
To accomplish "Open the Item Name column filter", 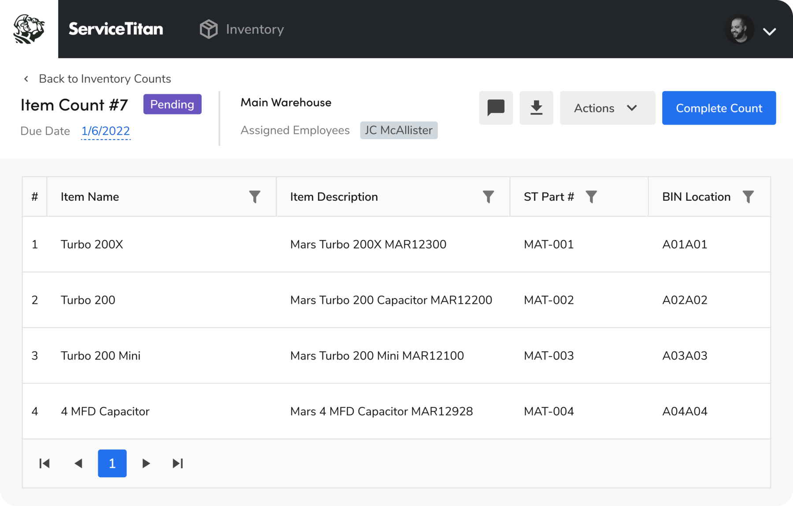I will (255, 197).
